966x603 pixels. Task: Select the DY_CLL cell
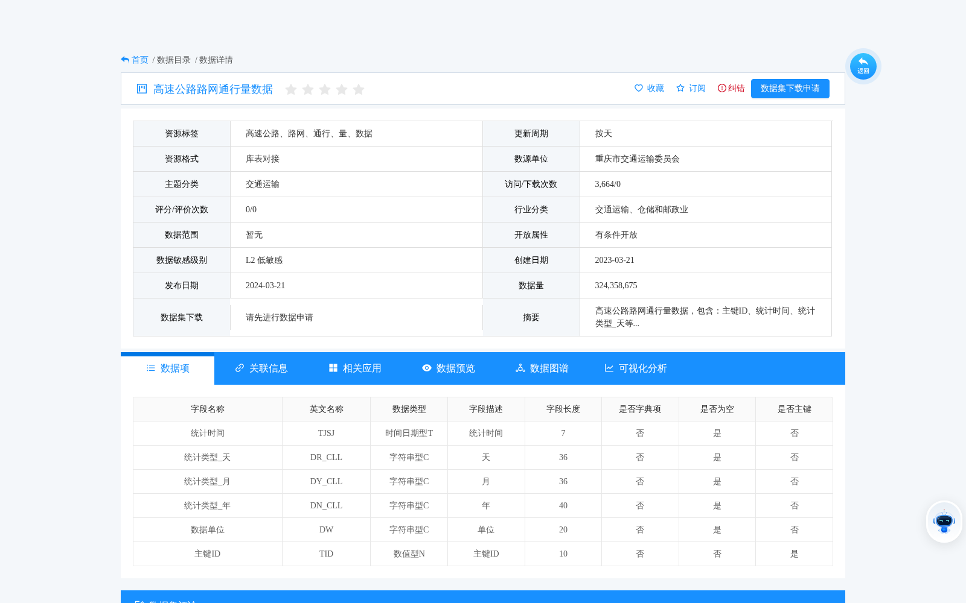tap(327, 482)
